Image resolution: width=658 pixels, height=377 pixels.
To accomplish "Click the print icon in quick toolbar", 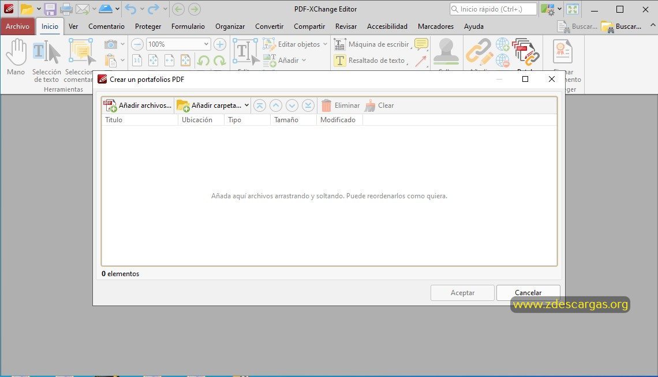I will click(x=66, y=9).
